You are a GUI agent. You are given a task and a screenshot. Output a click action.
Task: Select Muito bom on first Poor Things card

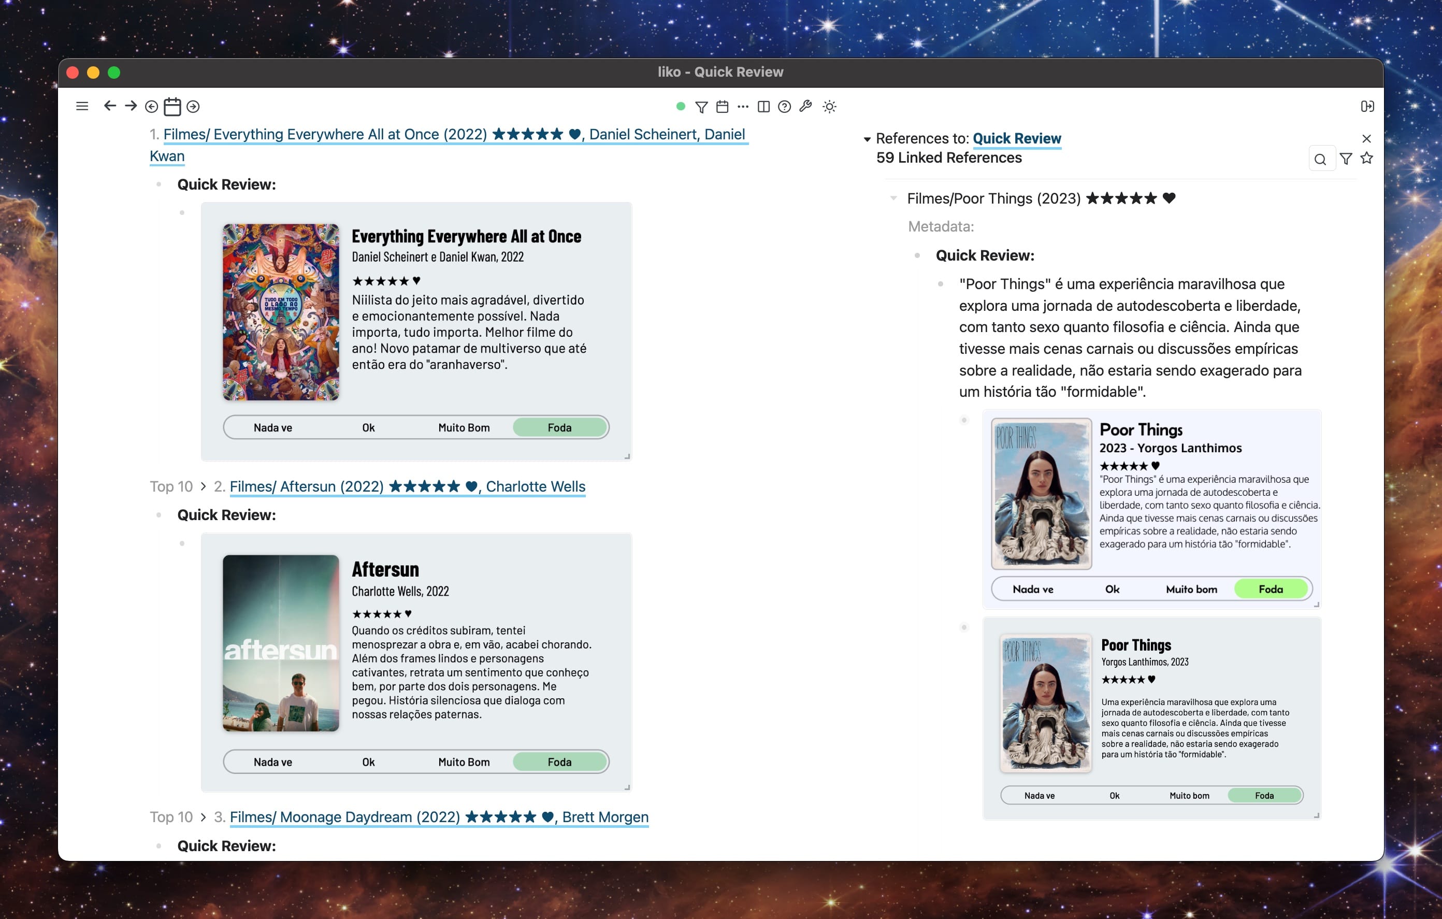tap(1192, 589)
